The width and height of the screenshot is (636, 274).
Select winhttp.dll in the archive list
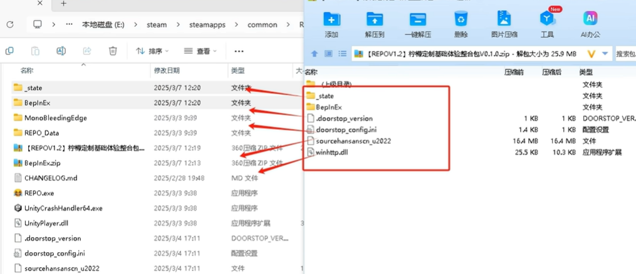pyautogui.click(x=331, y=152)
